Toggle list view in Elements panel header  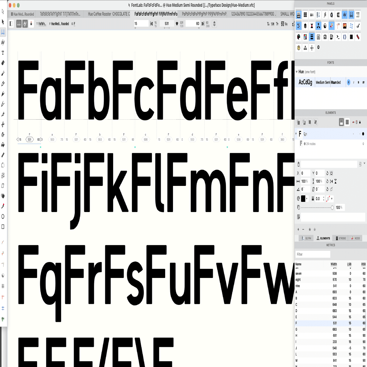pyautogui.click(x=341, y=122)
